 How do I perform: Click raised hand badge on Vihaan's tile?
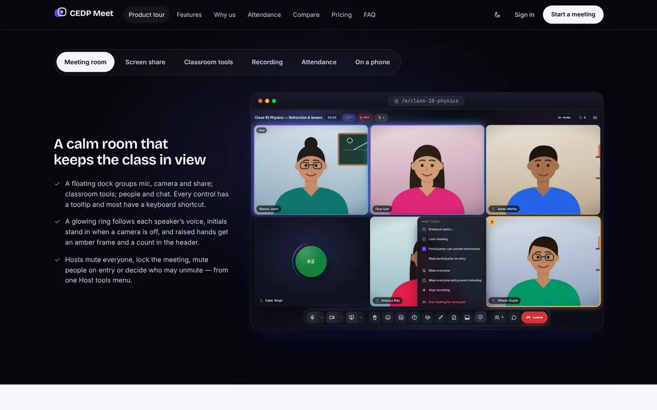pyautogui.click(x=492, y=222)
